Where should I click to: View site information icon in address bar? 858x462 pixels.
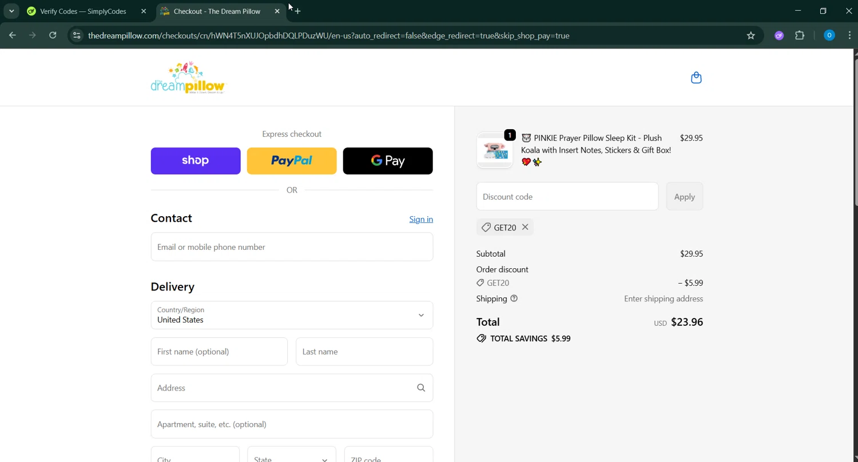coord(77,35)
